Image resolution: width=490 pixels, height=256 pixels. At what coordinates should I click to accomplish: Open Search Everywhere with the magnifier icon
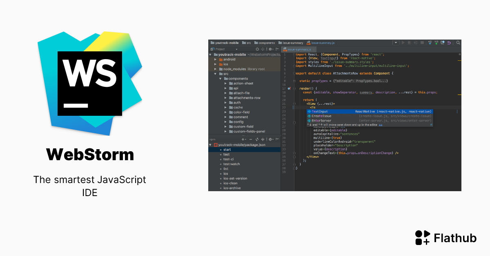pyautogui.click(x=458, y=42)
